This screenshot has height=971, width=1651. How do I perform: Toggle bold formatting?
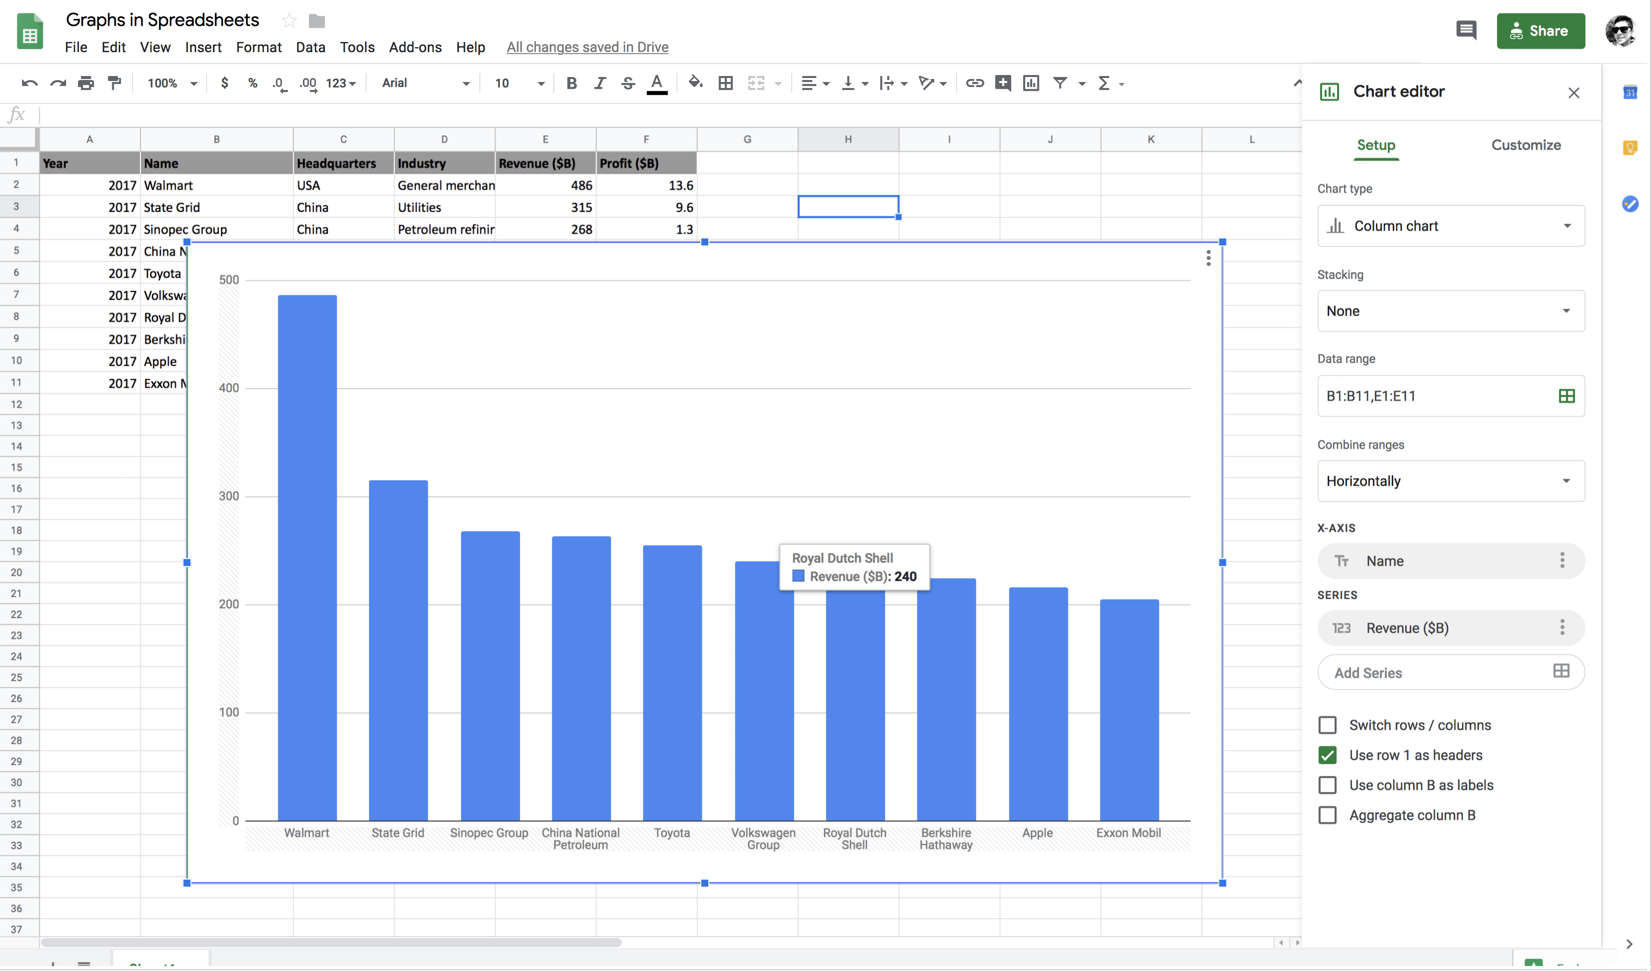click(571, 83)
